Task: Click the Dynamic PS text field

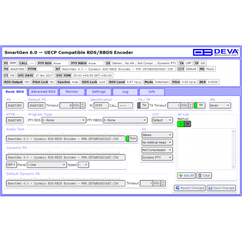Action: point(66,157)
